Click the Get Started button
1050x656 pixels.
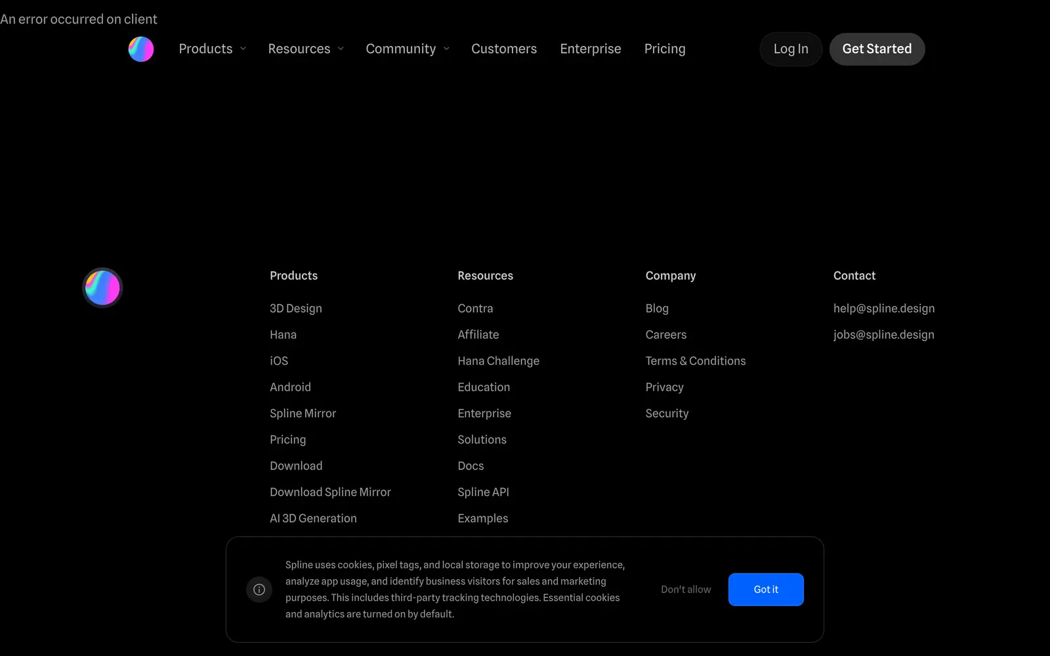coord(877,49)
